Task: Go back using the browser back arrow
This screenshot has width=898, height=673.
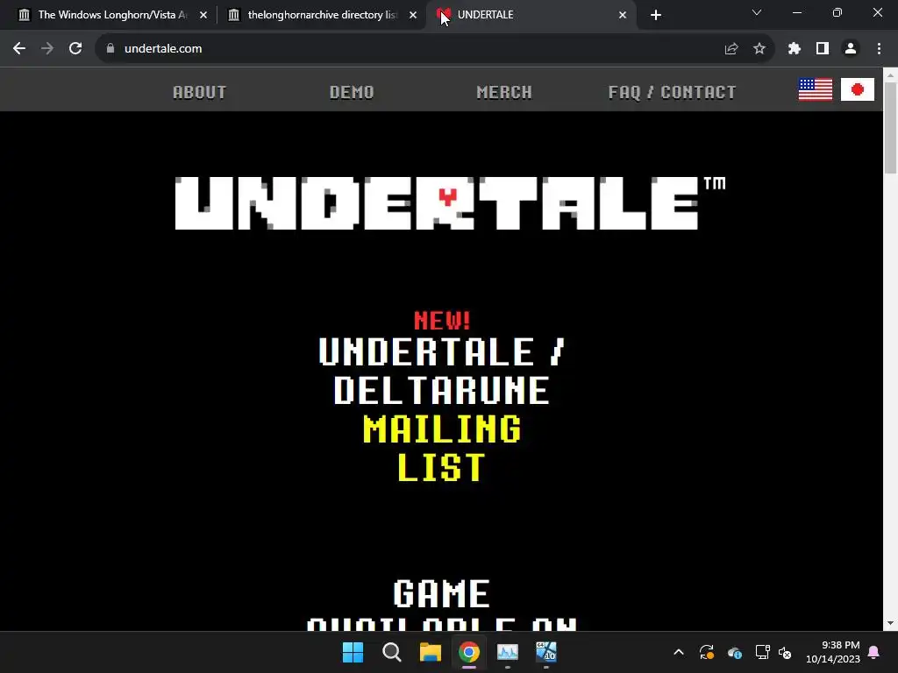Action: coord(19,49)
